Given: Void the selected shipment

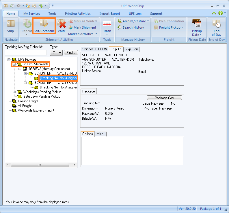Looking at the screenshot, I should pyautogui.click(x=61, y=26).
